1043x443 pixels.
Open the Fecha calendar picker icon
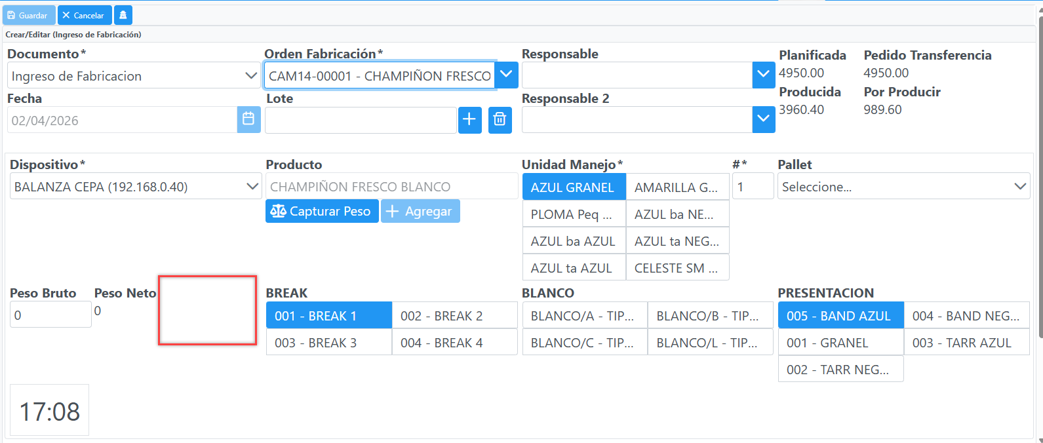pos(248,120)
